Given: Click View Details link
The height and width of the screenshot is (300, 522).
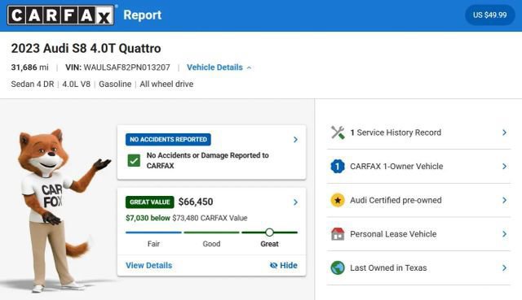Looking at the screenshot, I should pos(148,266).
